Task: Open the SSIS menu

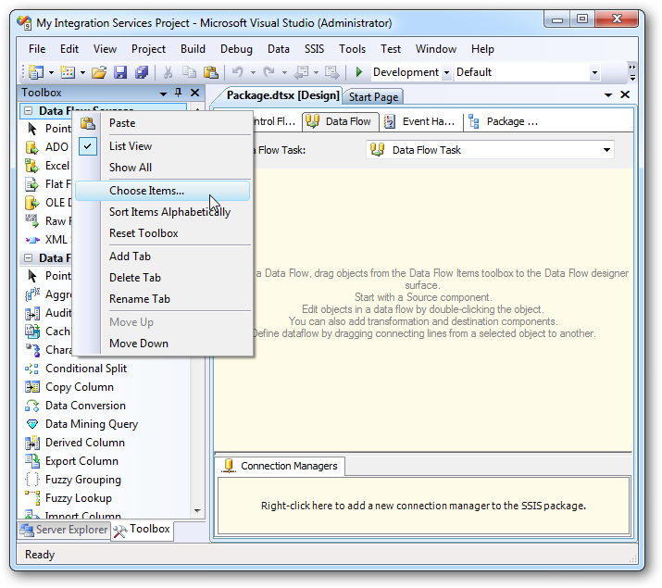Action: coord(315,49)
